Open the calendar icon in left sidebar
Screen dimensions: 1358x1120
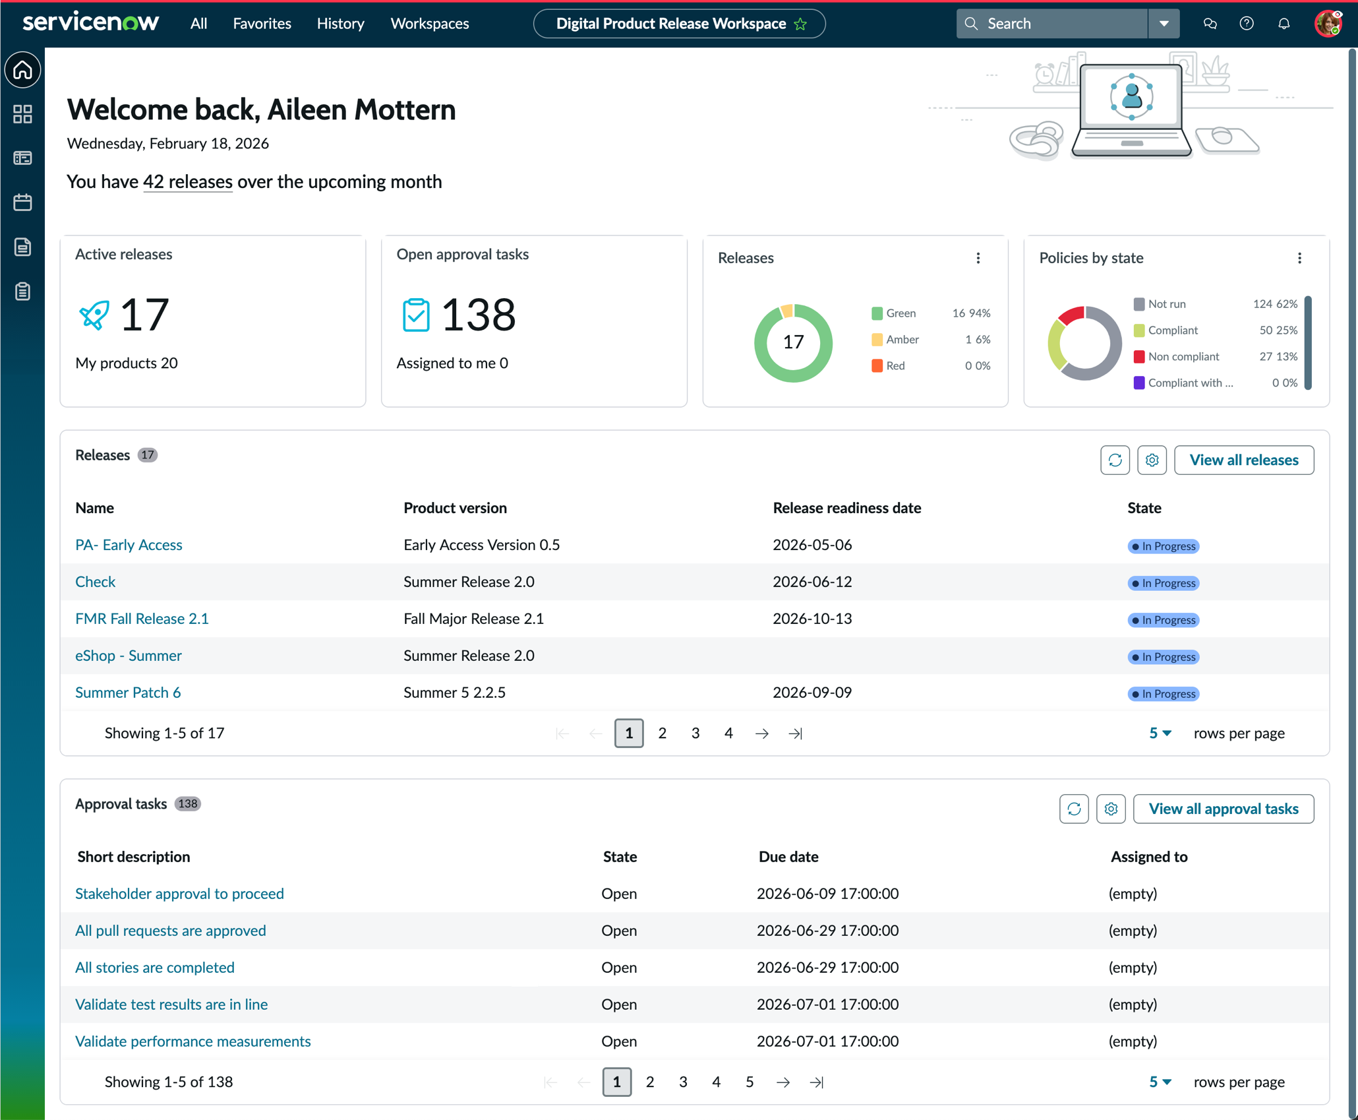tap(23, 202)
